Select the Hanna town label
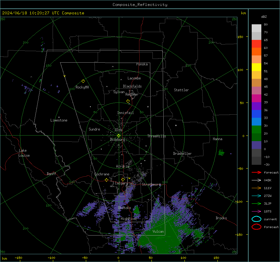The image size is (280, 262). pyautogui.click(x=217, y=139)
